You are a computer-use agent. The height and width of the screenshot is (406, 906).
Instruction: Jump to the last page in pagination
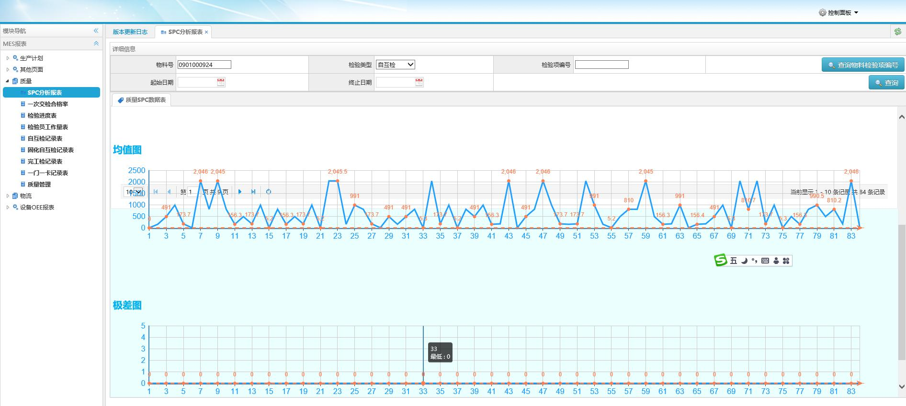[x=253, y=192]
